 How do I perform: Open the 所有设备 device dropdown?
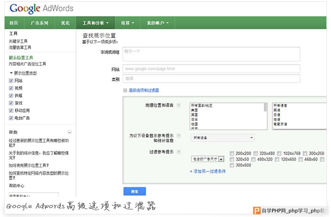point(223,138)
